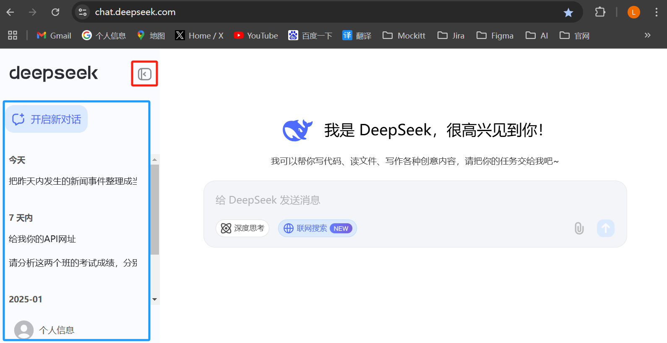Click the sidebar scrollbar up arrow

coord(155,160)
